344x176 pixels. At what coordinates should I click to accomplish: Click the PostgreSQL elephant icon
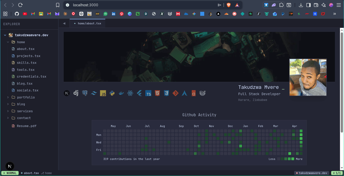coord(85,93)
